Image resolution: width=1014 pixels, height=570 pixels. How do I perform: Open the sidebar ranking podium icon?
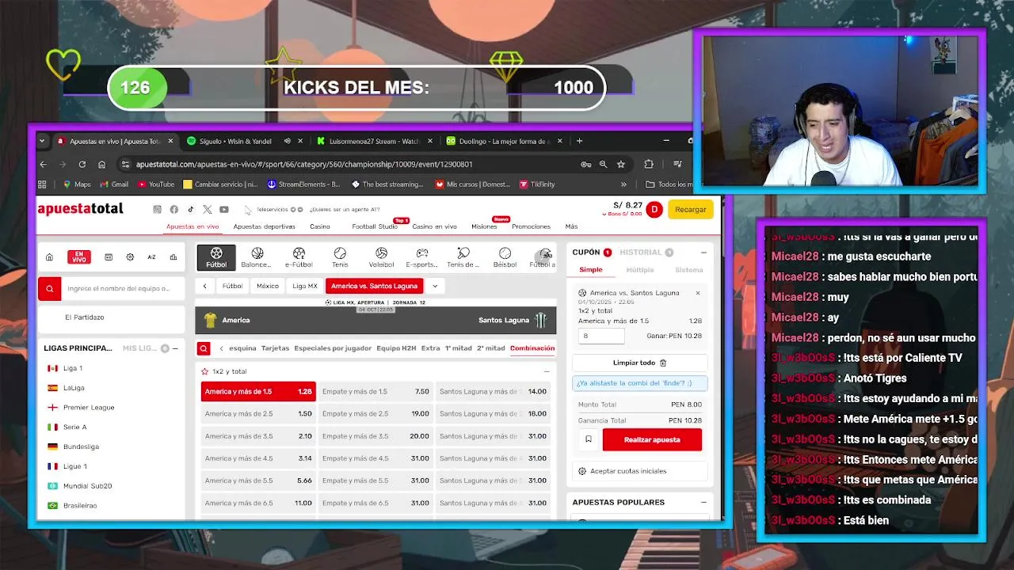pyautogui.click(x=173, y=256)
